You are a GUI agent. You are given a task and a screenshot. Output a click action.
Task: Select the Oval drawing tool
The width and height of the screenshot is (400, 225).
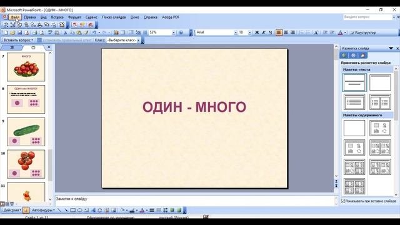[79, 210]
